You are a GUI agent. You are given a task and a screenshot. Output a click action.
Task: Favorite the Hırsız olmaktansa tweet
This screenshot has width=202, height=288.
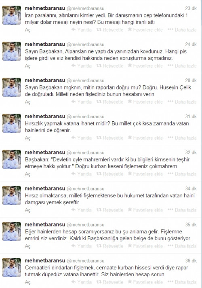coord(145,210)
